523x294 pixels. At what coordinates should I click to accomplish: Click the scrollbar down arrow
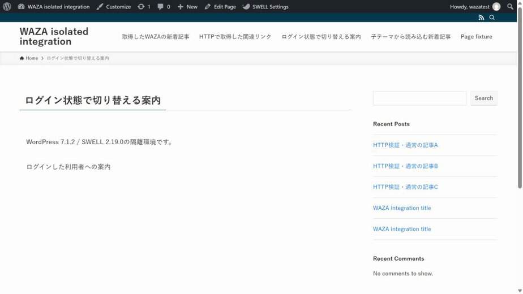pos(520,291)
